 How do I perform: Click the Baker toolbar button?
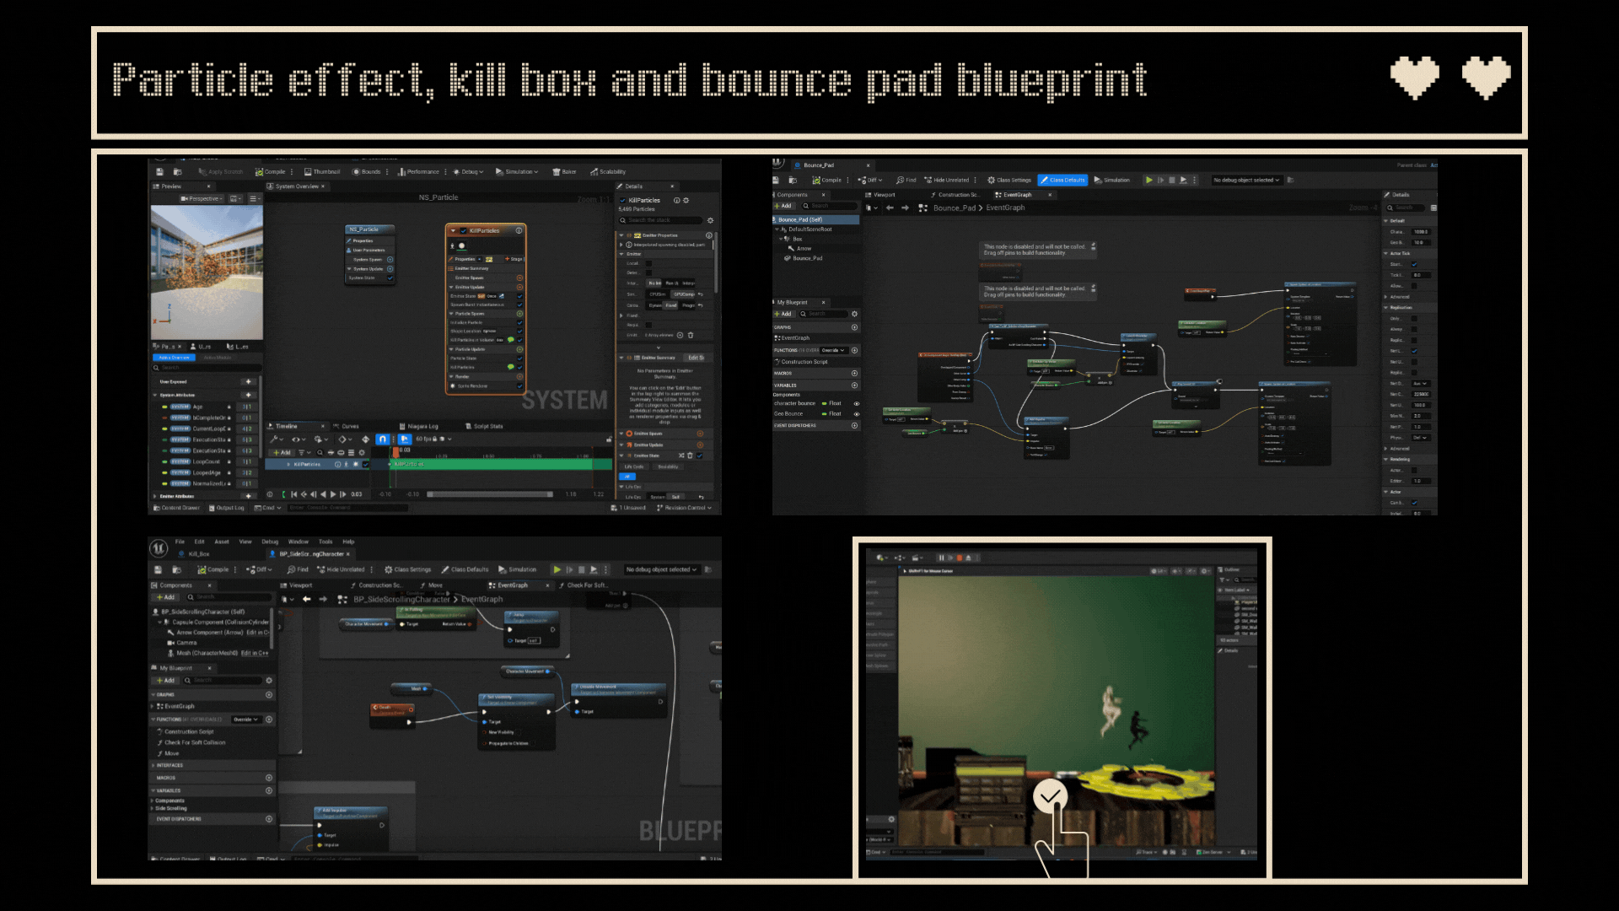(x=564, y=172)
